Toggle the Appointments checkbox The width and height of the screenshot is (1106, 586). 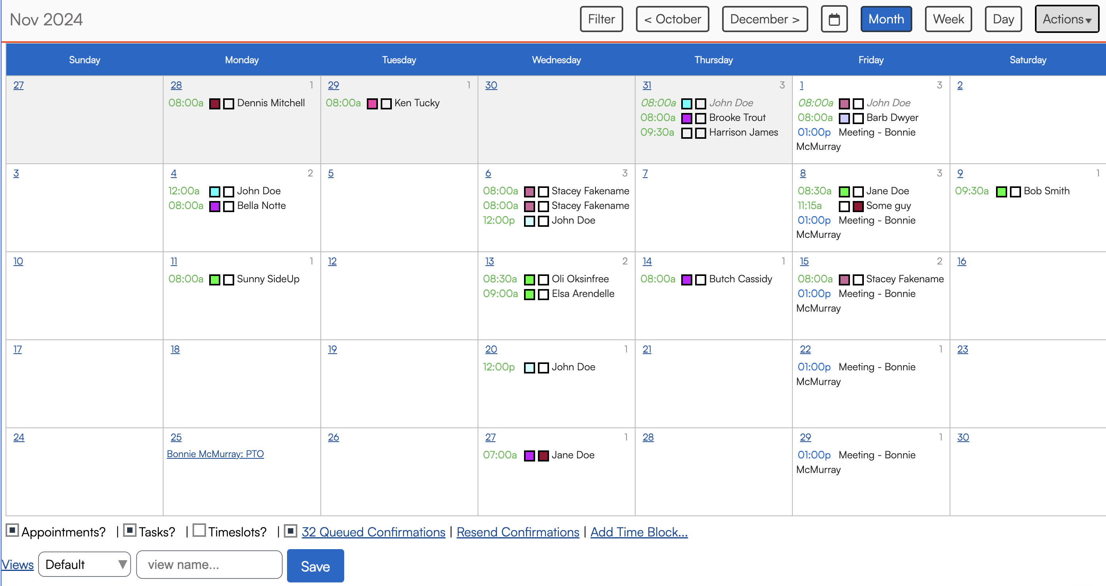click(x=12, y=531)
